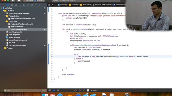Screen dimensions: 172x96
Task: Open the Test navigator
Action: tap(28, 5)
